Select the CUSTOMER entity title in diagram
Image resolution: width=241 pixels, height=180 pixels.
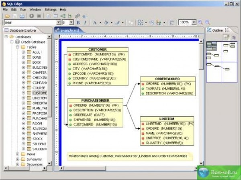pos(97,49)
